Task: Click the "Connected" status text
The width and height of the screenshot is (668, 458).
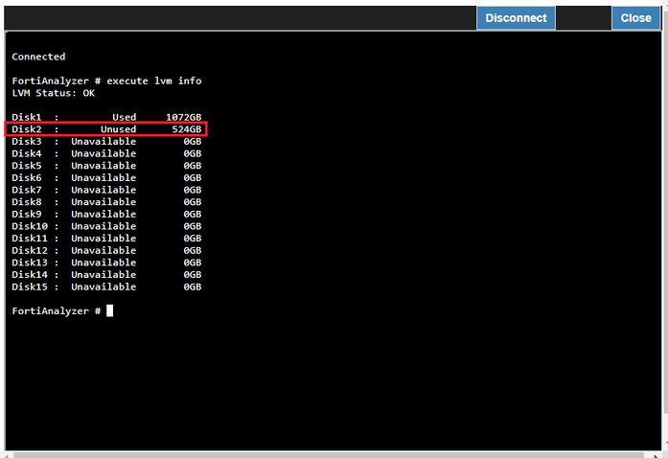Action: [38, 57]
